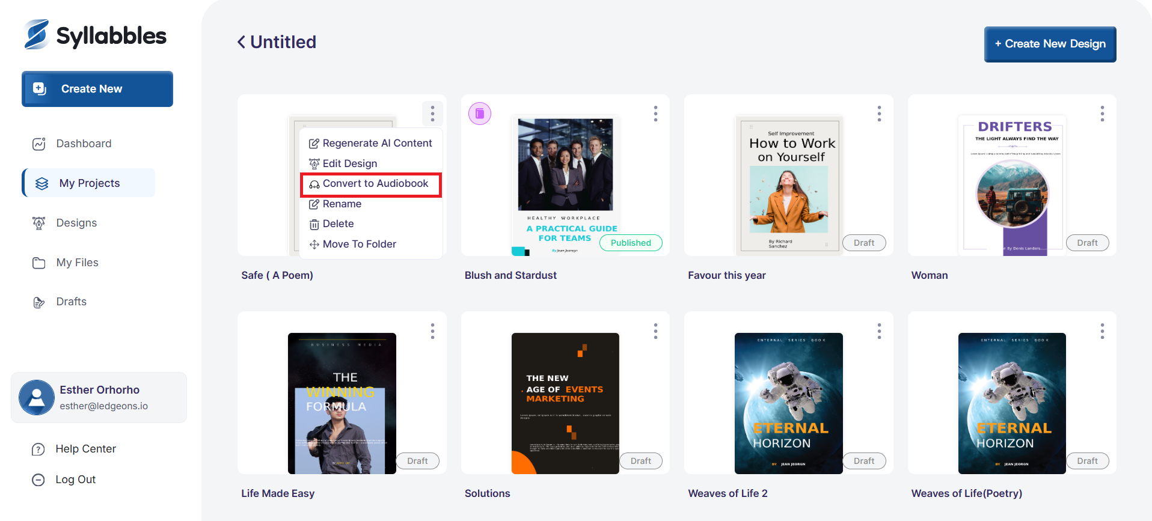The image size is (1152, 521).
Task: Select Convert to Audiobook option
Action: coord(371,184)
